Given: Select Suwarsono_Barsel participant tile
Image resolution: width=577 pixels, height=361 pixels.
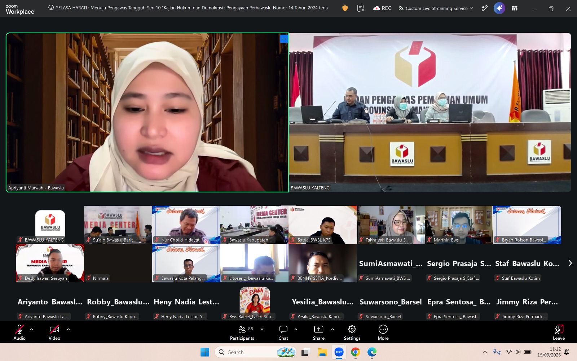Looking at the screenshot, I should [x=391, y=302].
